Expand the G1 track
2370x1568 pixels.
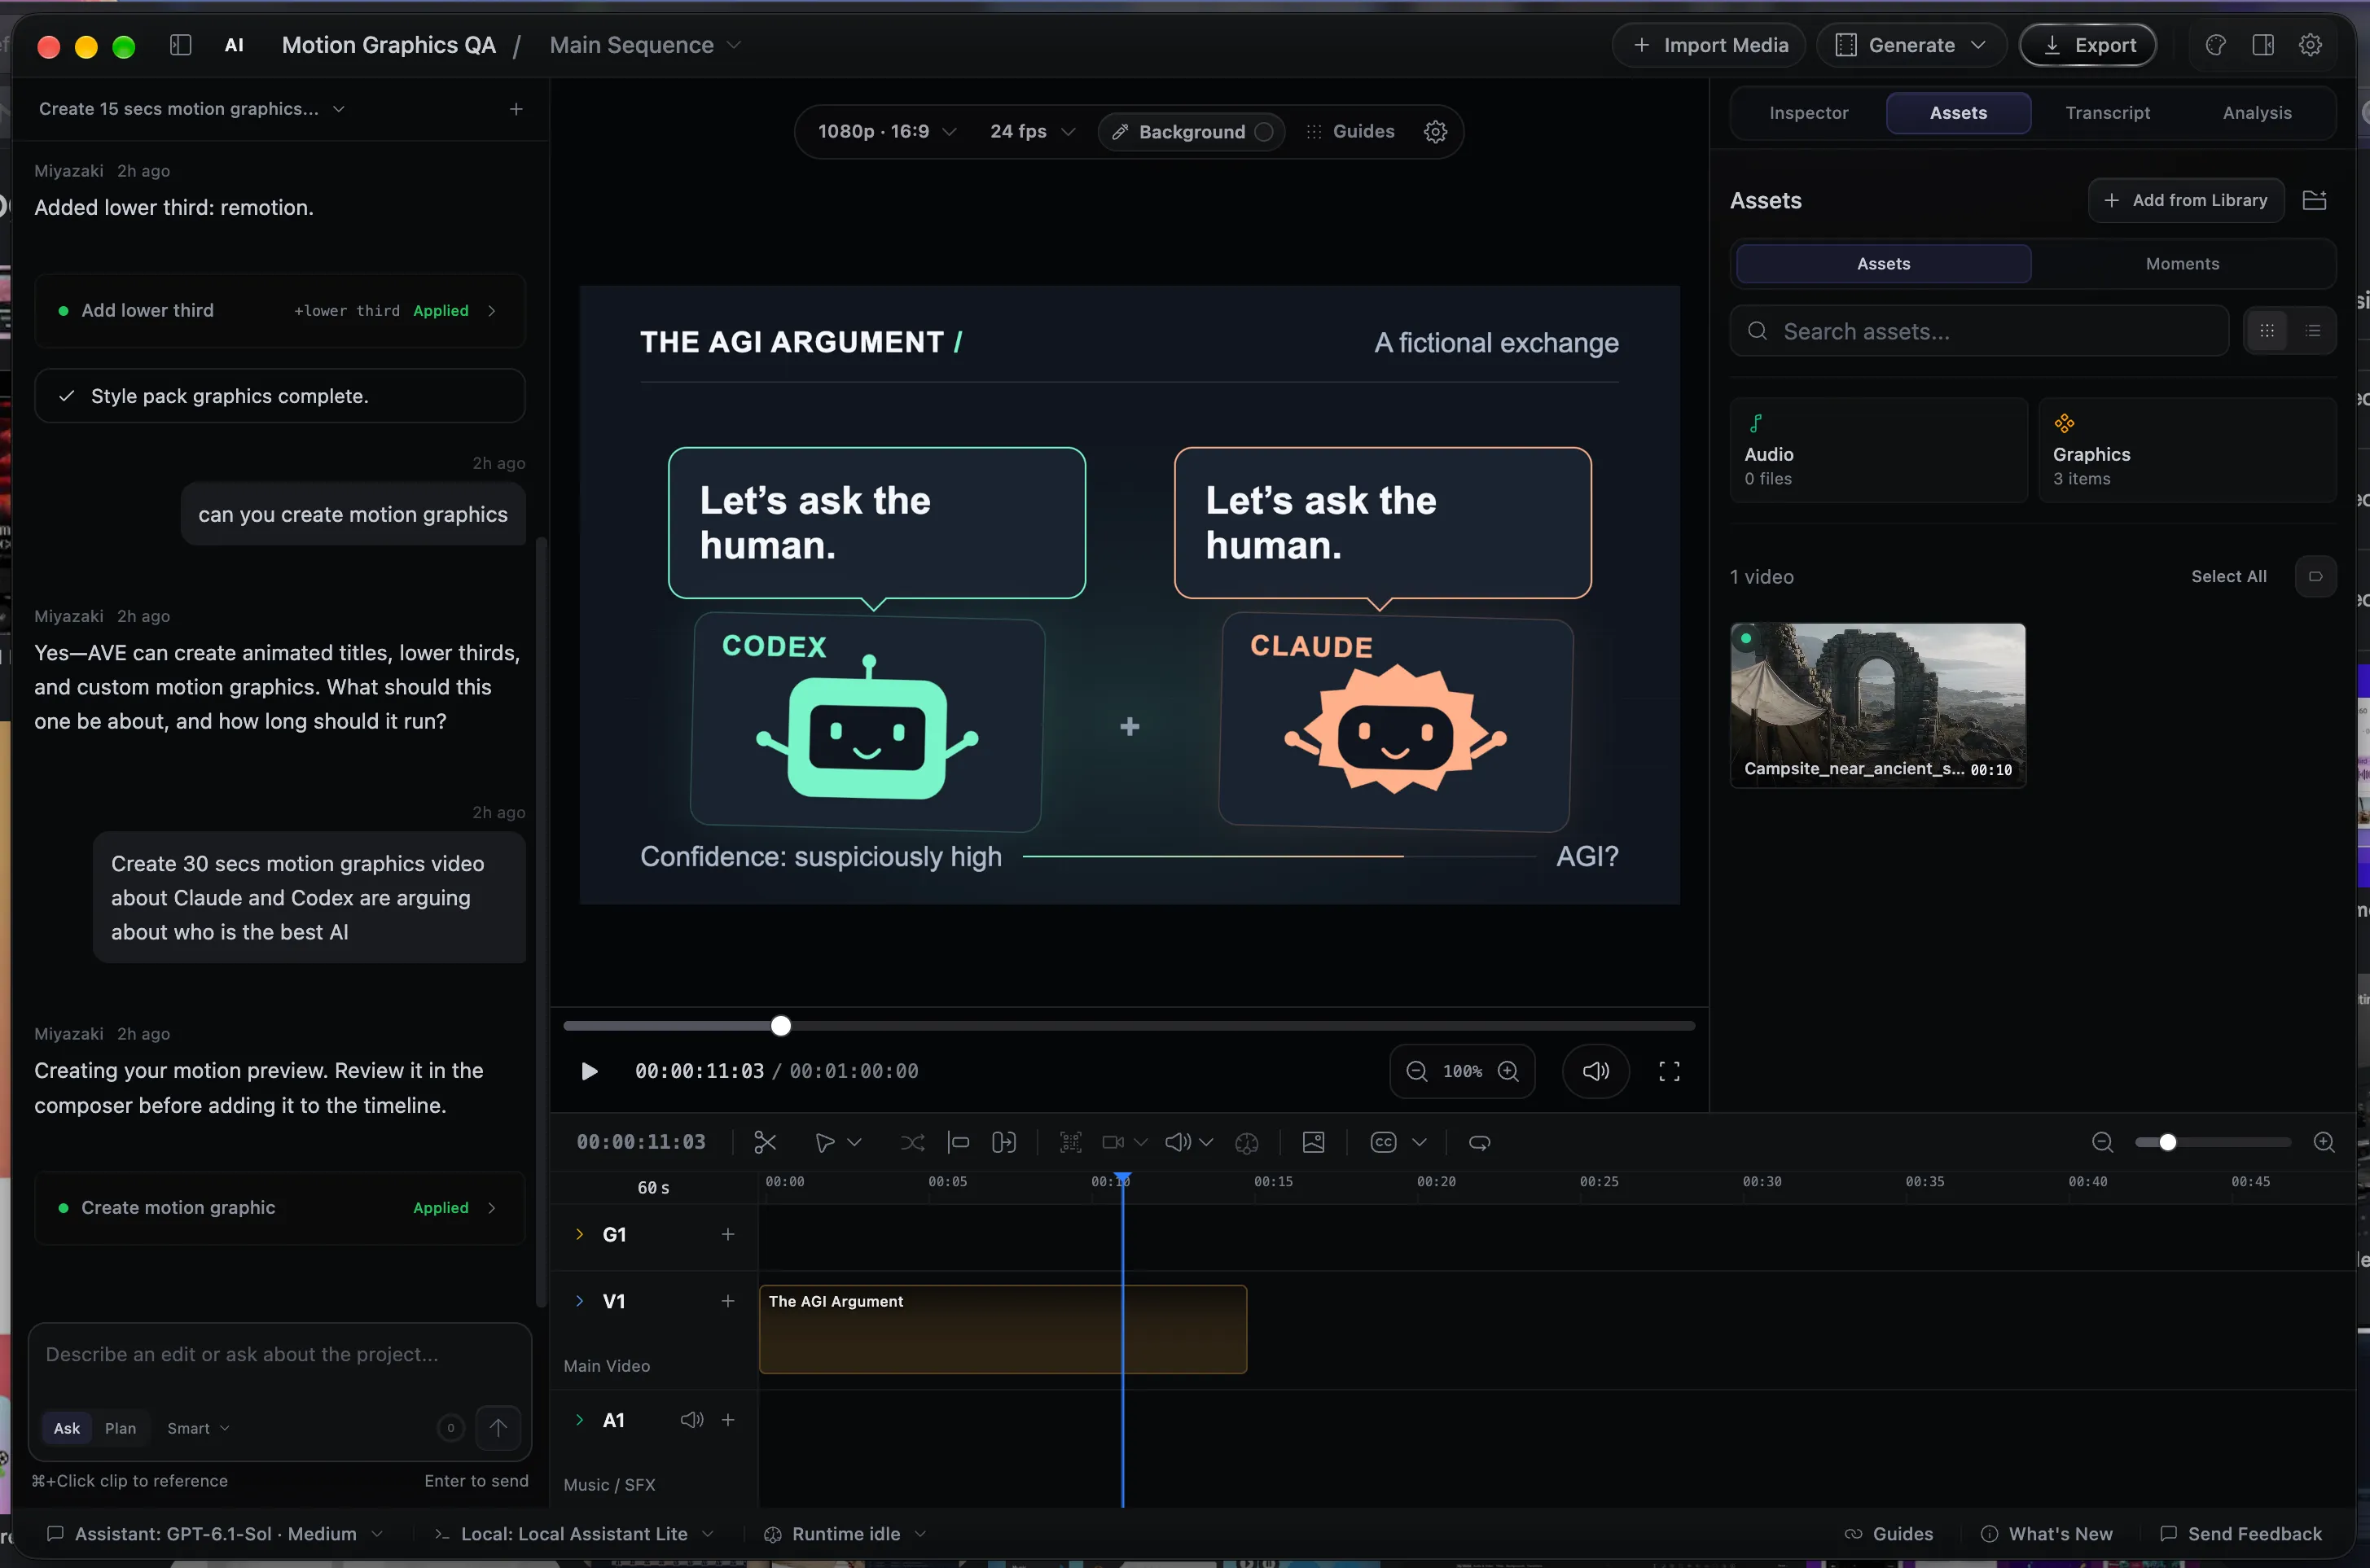click(579, 1234)
